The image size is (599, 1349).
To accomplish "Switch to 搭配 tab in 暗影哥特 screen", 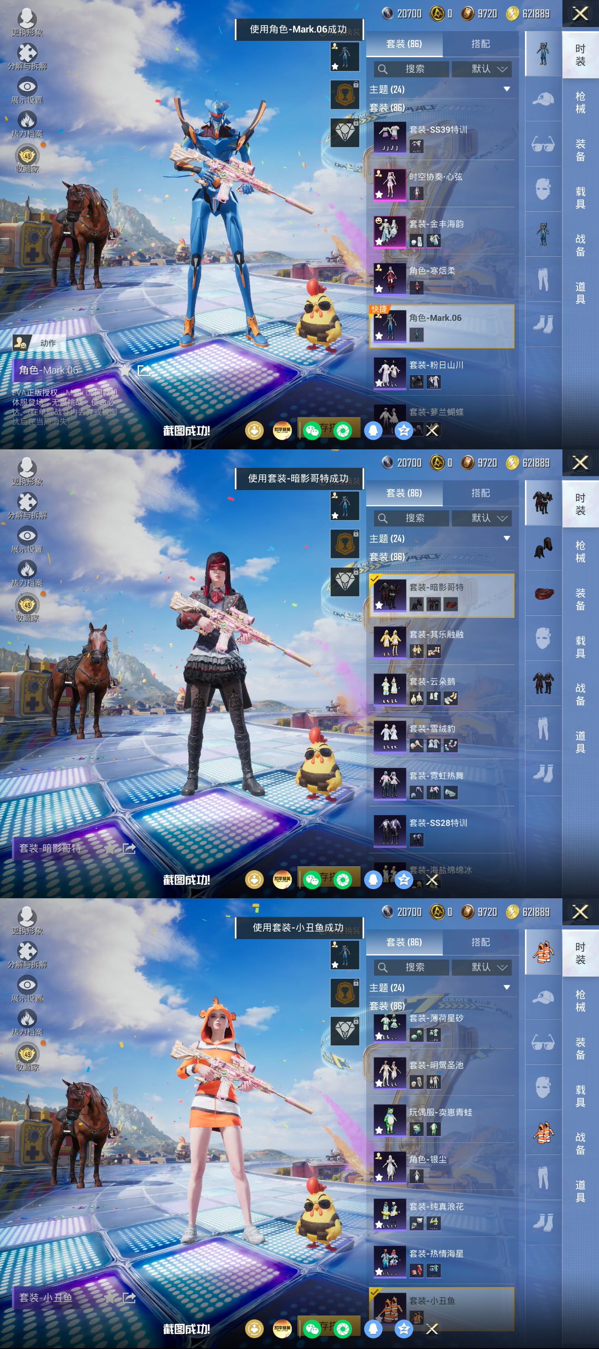I will 480,493.
